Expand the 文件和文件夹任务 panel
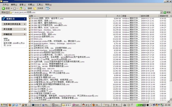 pos(25,24)
